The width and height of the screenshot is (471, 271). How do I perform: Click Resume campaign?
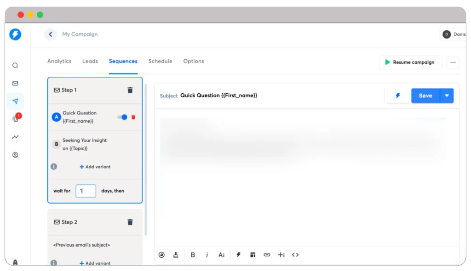410,62
